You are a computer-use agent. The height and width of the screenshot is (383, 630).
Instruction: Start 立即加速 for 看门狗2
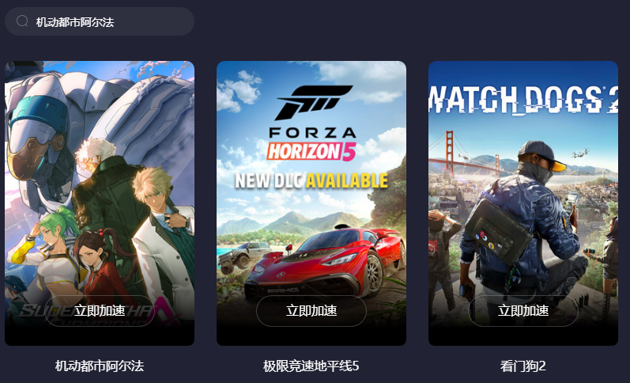click(523, 310)
